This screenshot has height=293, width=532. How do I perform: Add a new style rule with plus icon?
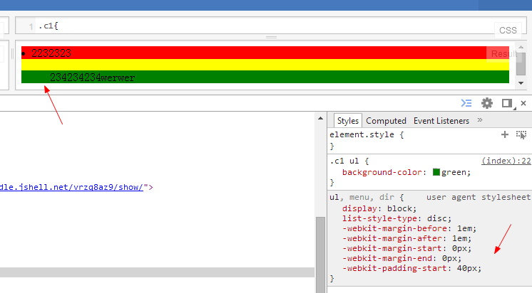pos(505,134)
